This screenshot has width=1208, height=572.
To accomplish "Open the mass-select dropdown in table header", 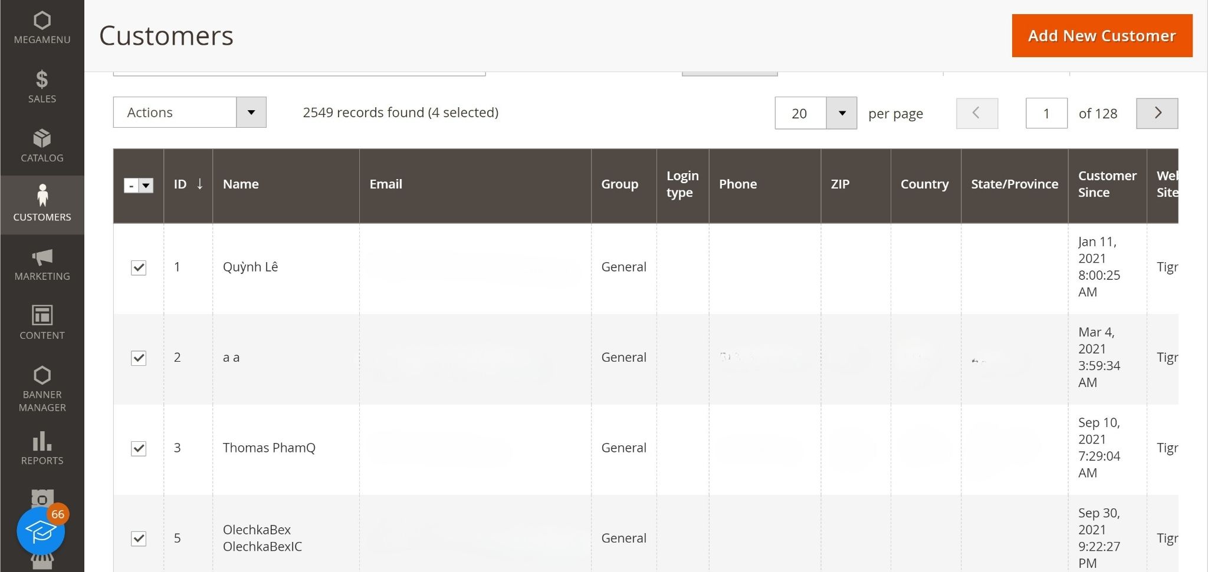I will tap(146, 186).
